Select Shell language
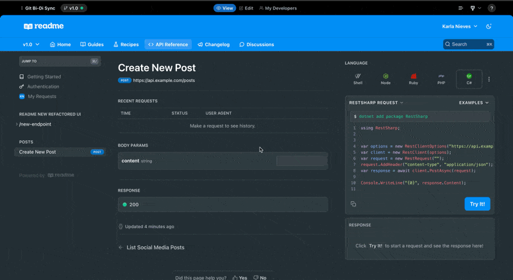The width and height of the screenshot is (513, 280). pyautogui.click(x=358, y=79)
